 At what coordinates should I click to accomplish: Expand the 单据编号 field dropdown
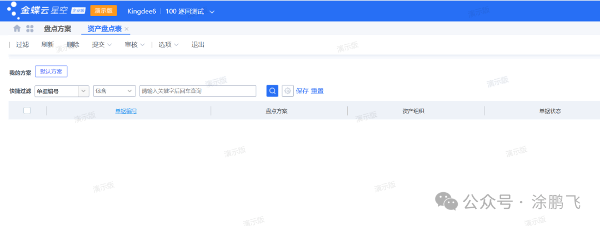[84, 91]
